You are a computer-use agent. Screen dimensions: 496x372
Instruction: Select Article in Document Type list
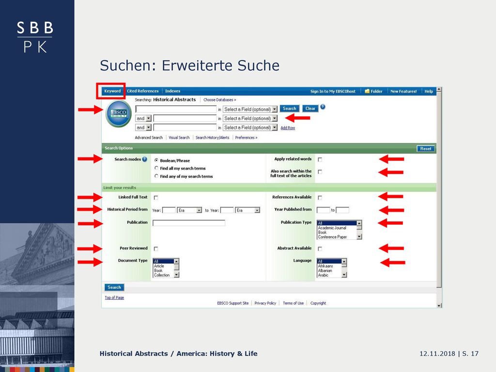point(159,266)
